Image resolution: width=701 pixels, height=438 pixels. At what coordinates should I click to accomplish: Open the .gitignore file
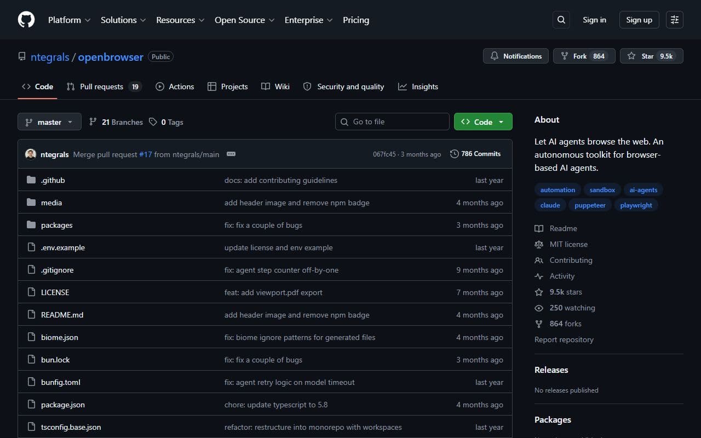[x=57, y=270]
